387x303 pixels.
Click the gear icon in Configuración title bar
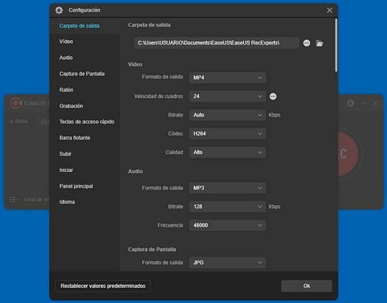tap(59, 11)
